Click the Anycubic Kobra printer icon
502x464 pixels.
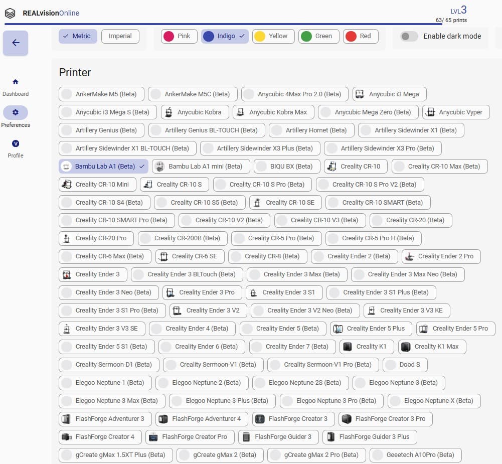(169, 112)
